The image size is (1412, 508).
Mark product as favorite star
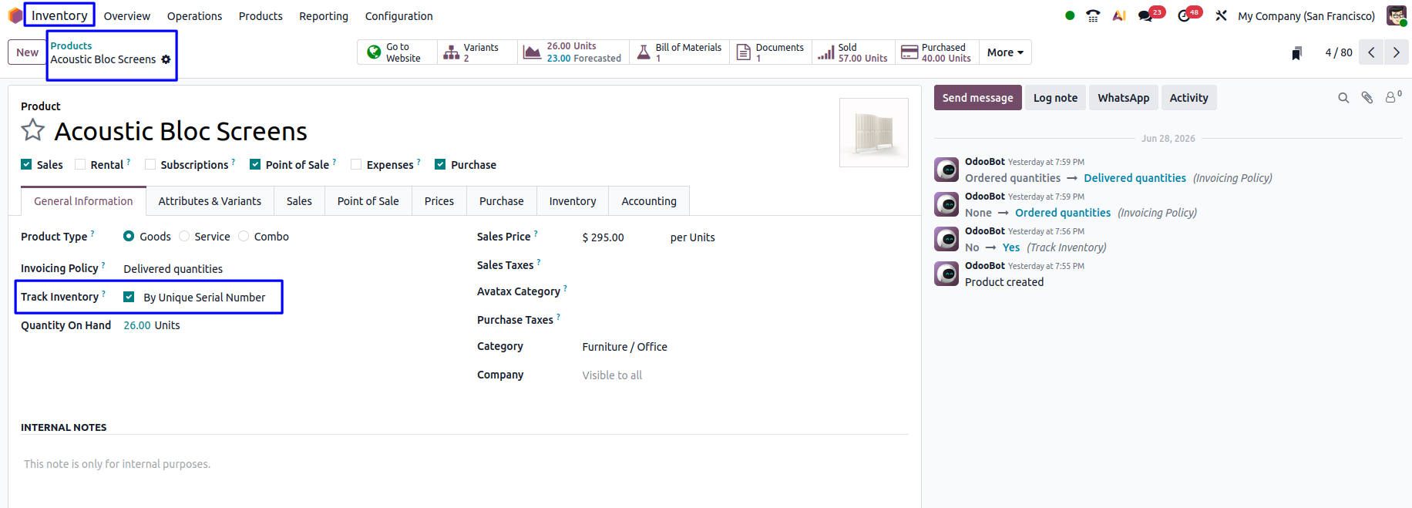pos(32,130)
